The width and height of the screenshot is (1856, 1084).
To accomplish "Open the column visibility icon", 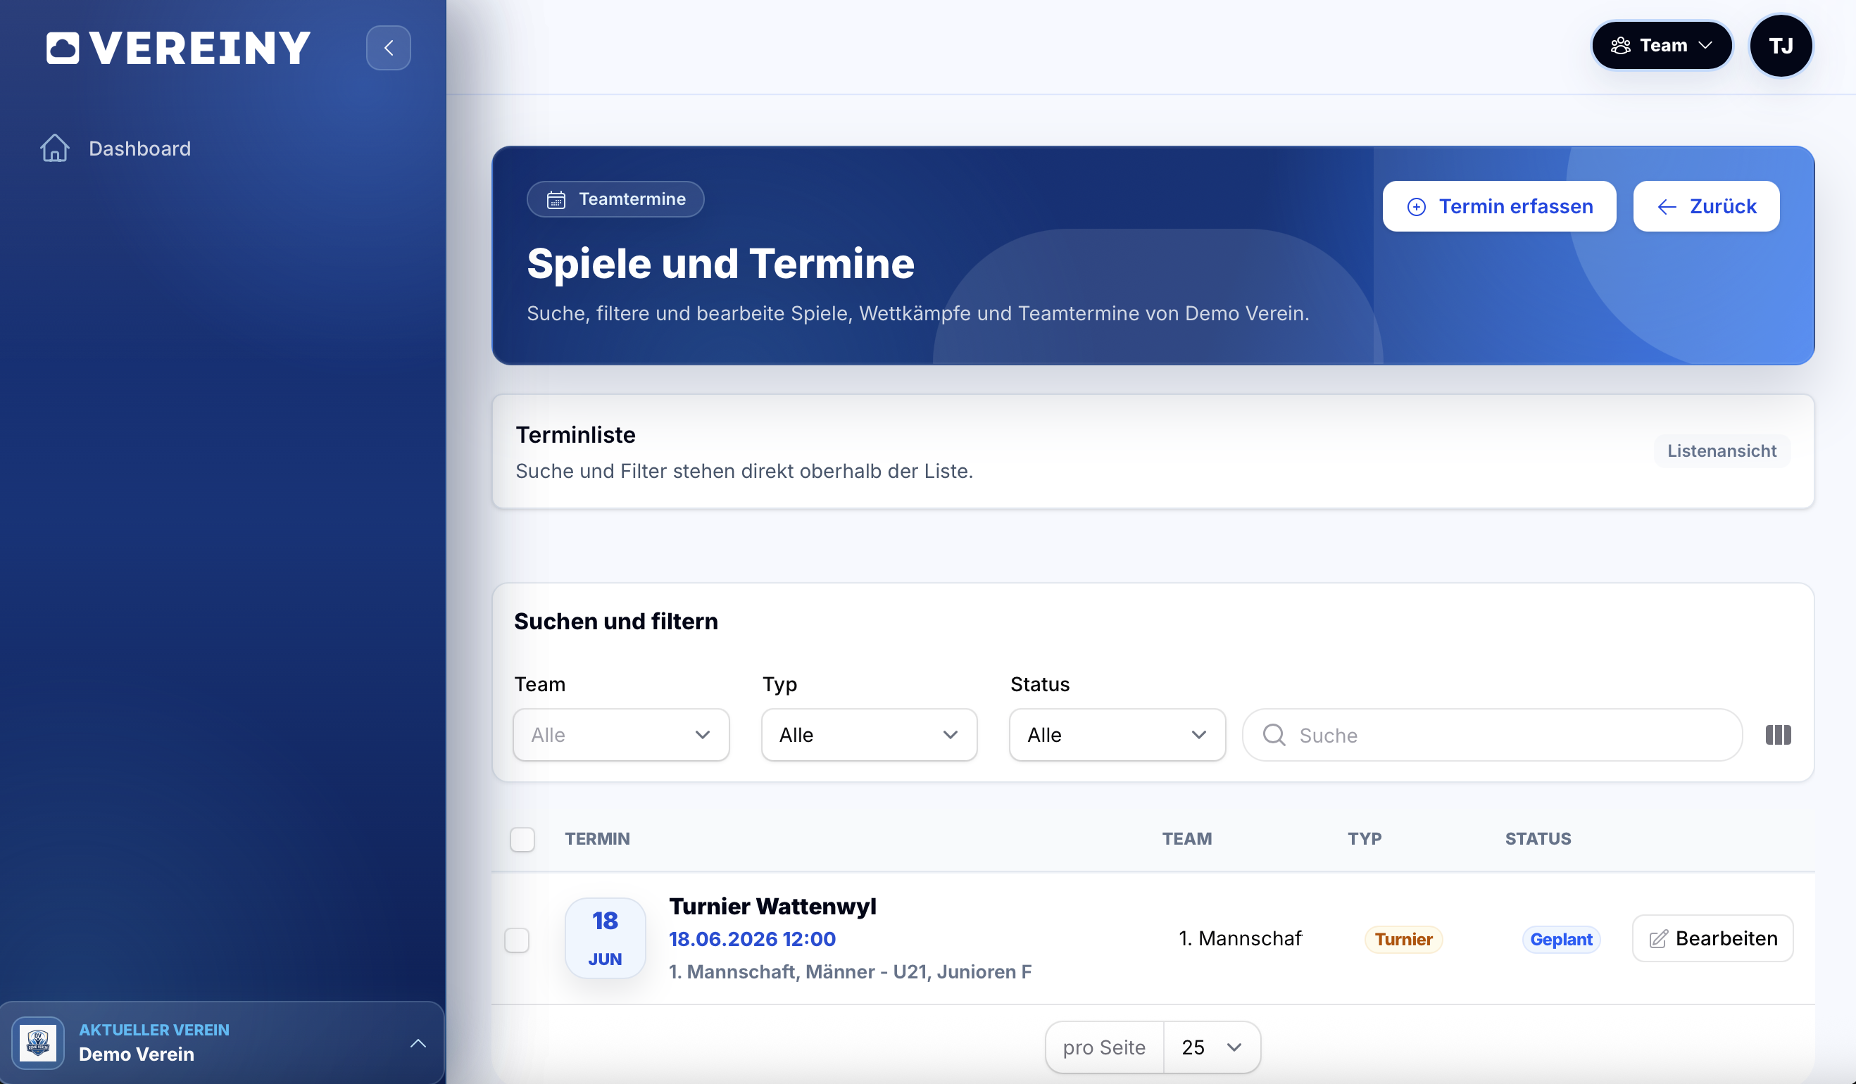I will (x=1778, y=734).
